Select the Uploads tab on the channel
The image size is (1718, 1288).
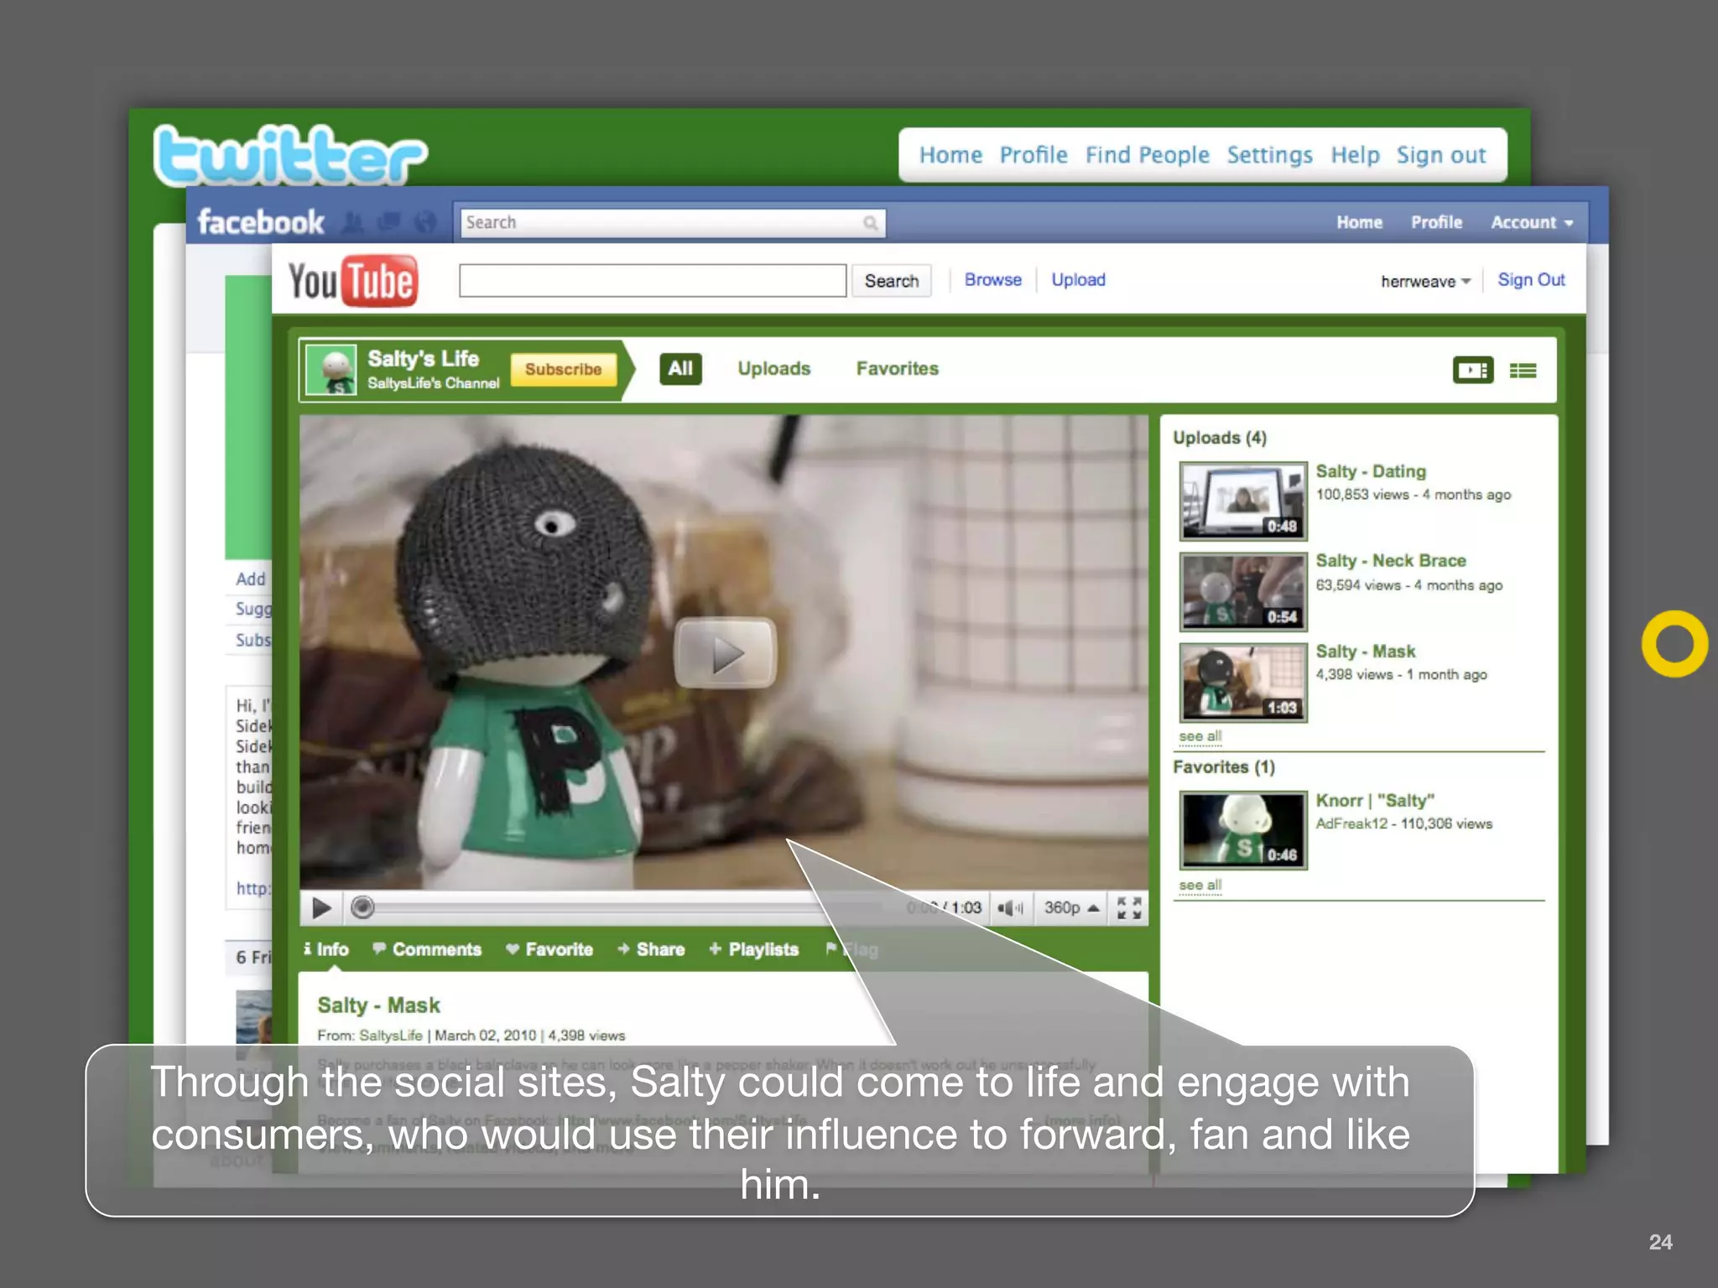point(773,369)
